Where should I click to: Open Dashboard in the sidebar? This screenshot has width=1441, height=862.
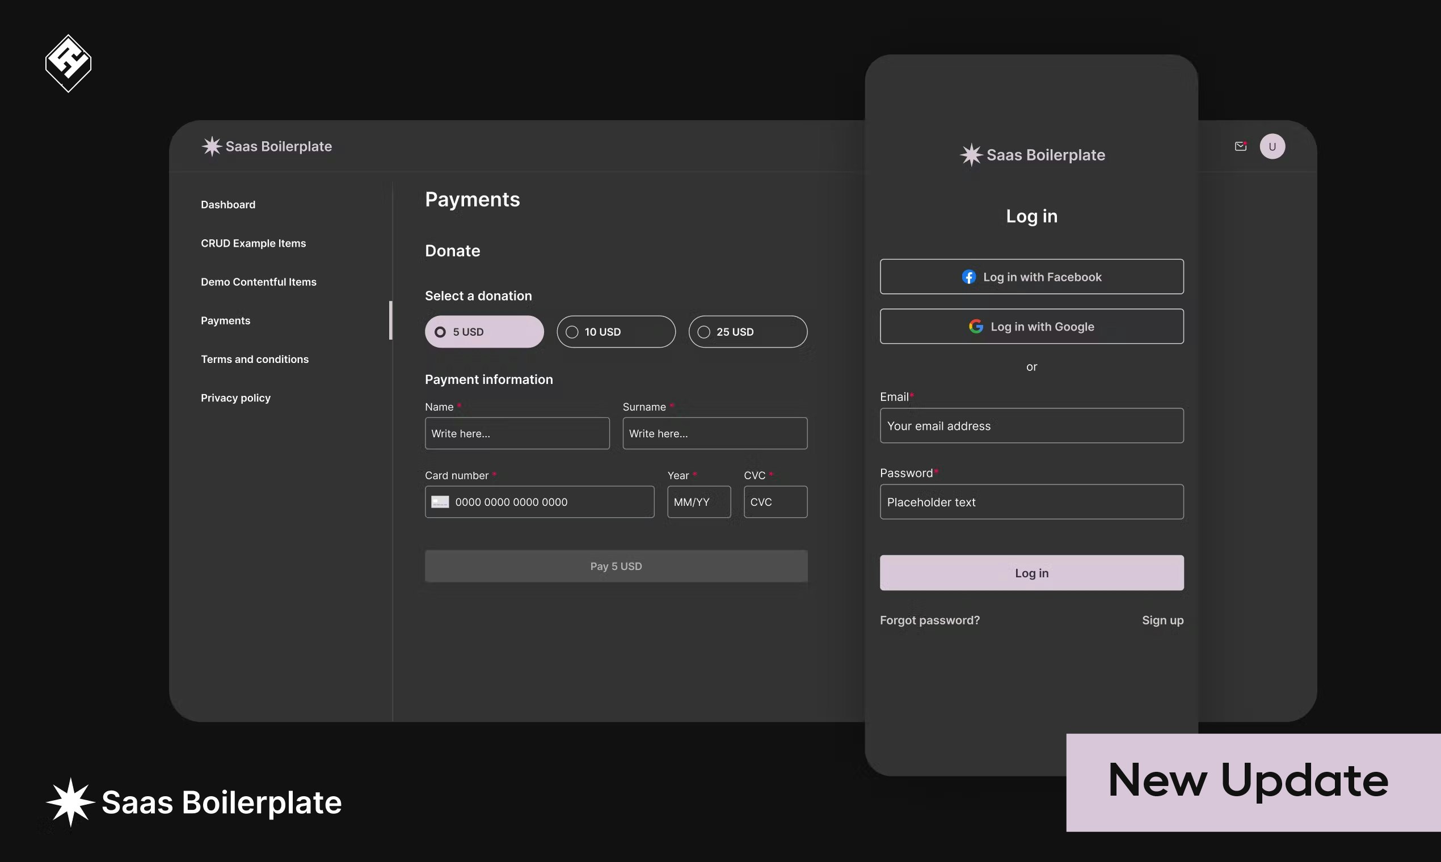(x=227, y=205)
